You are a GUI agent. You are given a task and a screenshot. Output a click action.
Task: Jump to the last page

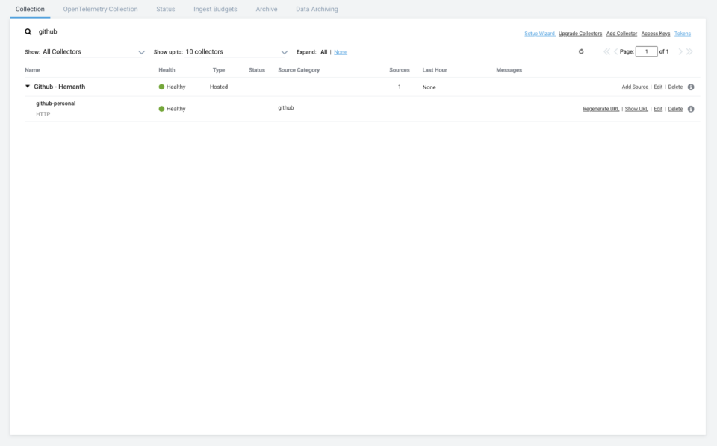click(x=689, y=51)
